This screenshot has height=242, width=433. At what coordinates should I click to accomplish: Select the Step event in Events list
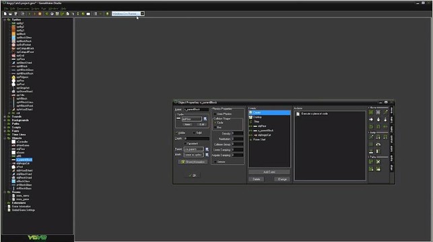pyautogui.click(x=257, y=122)
